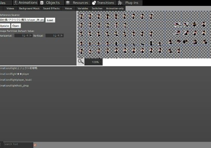The image size is (211, 148).
Task: Open the Videos resource category
Action: tap(10, 9)
